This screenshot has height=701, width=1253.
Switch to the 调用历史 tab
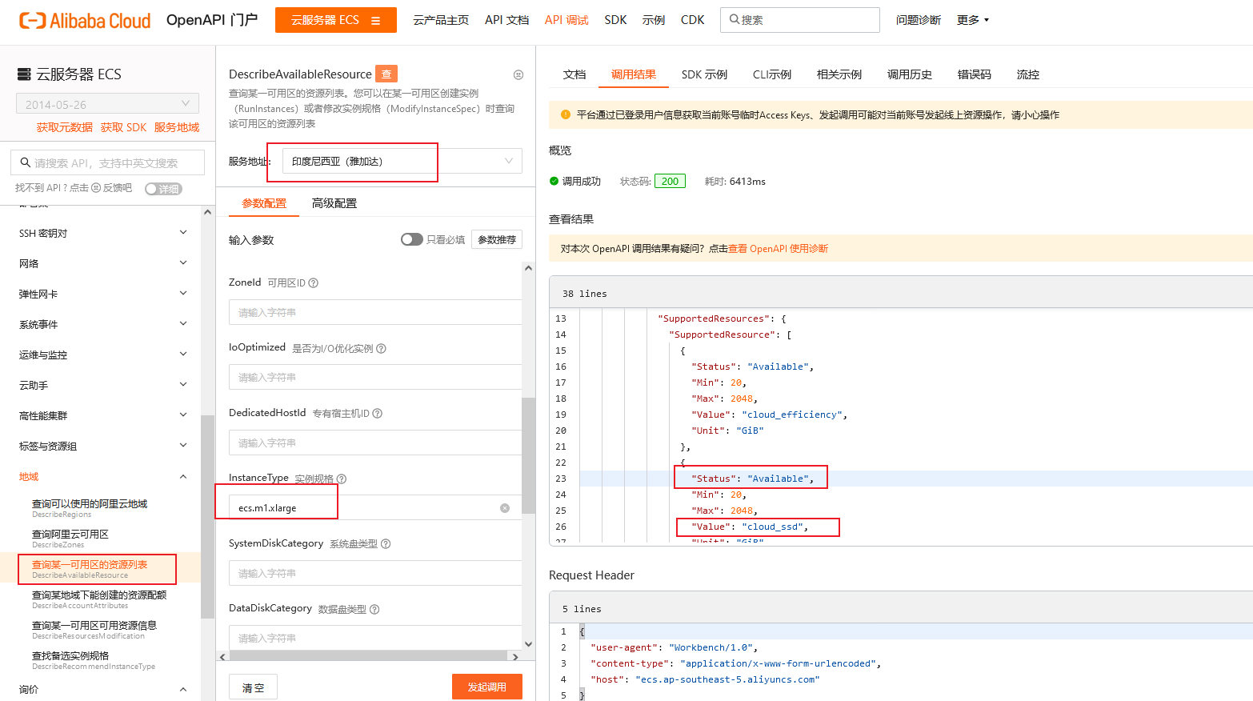tap(910, 74)
